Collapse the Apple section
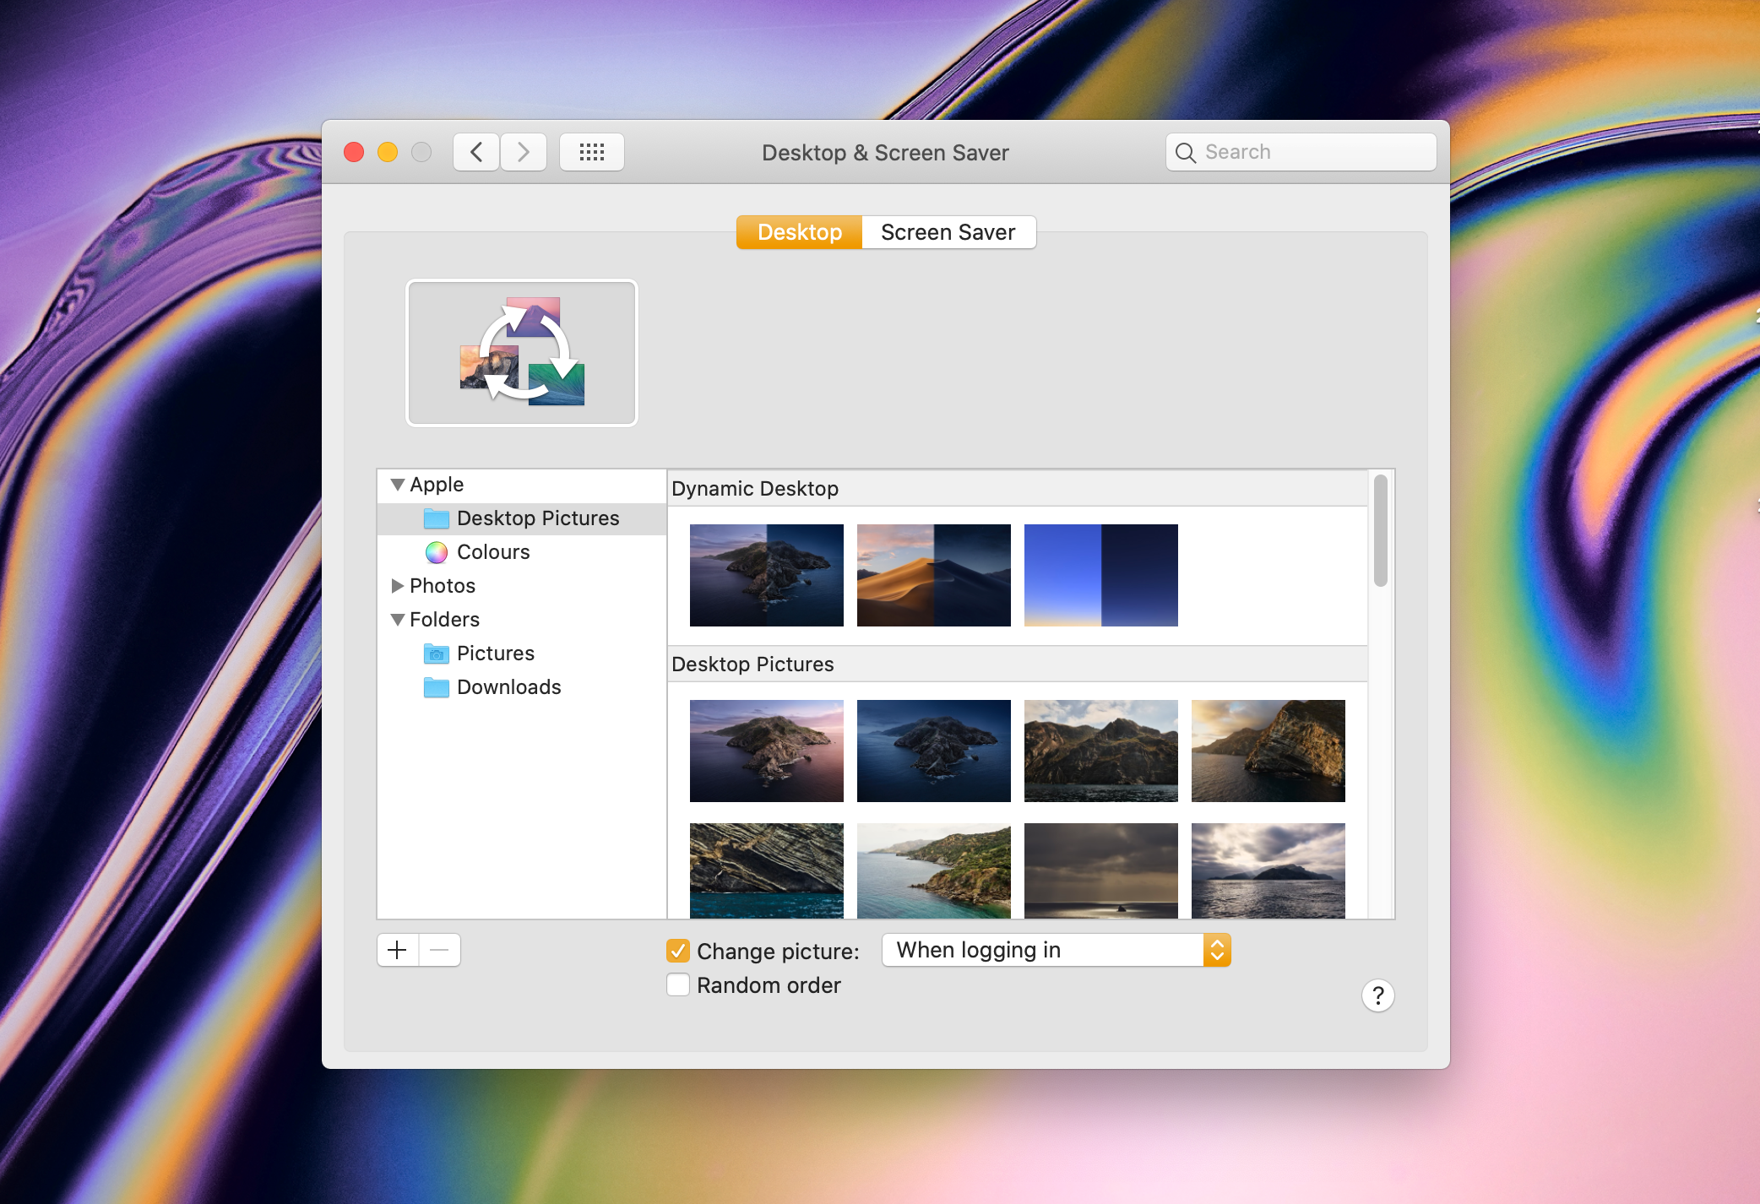 397,484
